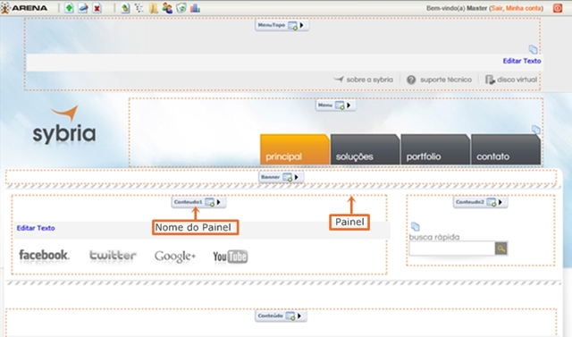Expand the MenuTopo panel arrow

302,25
